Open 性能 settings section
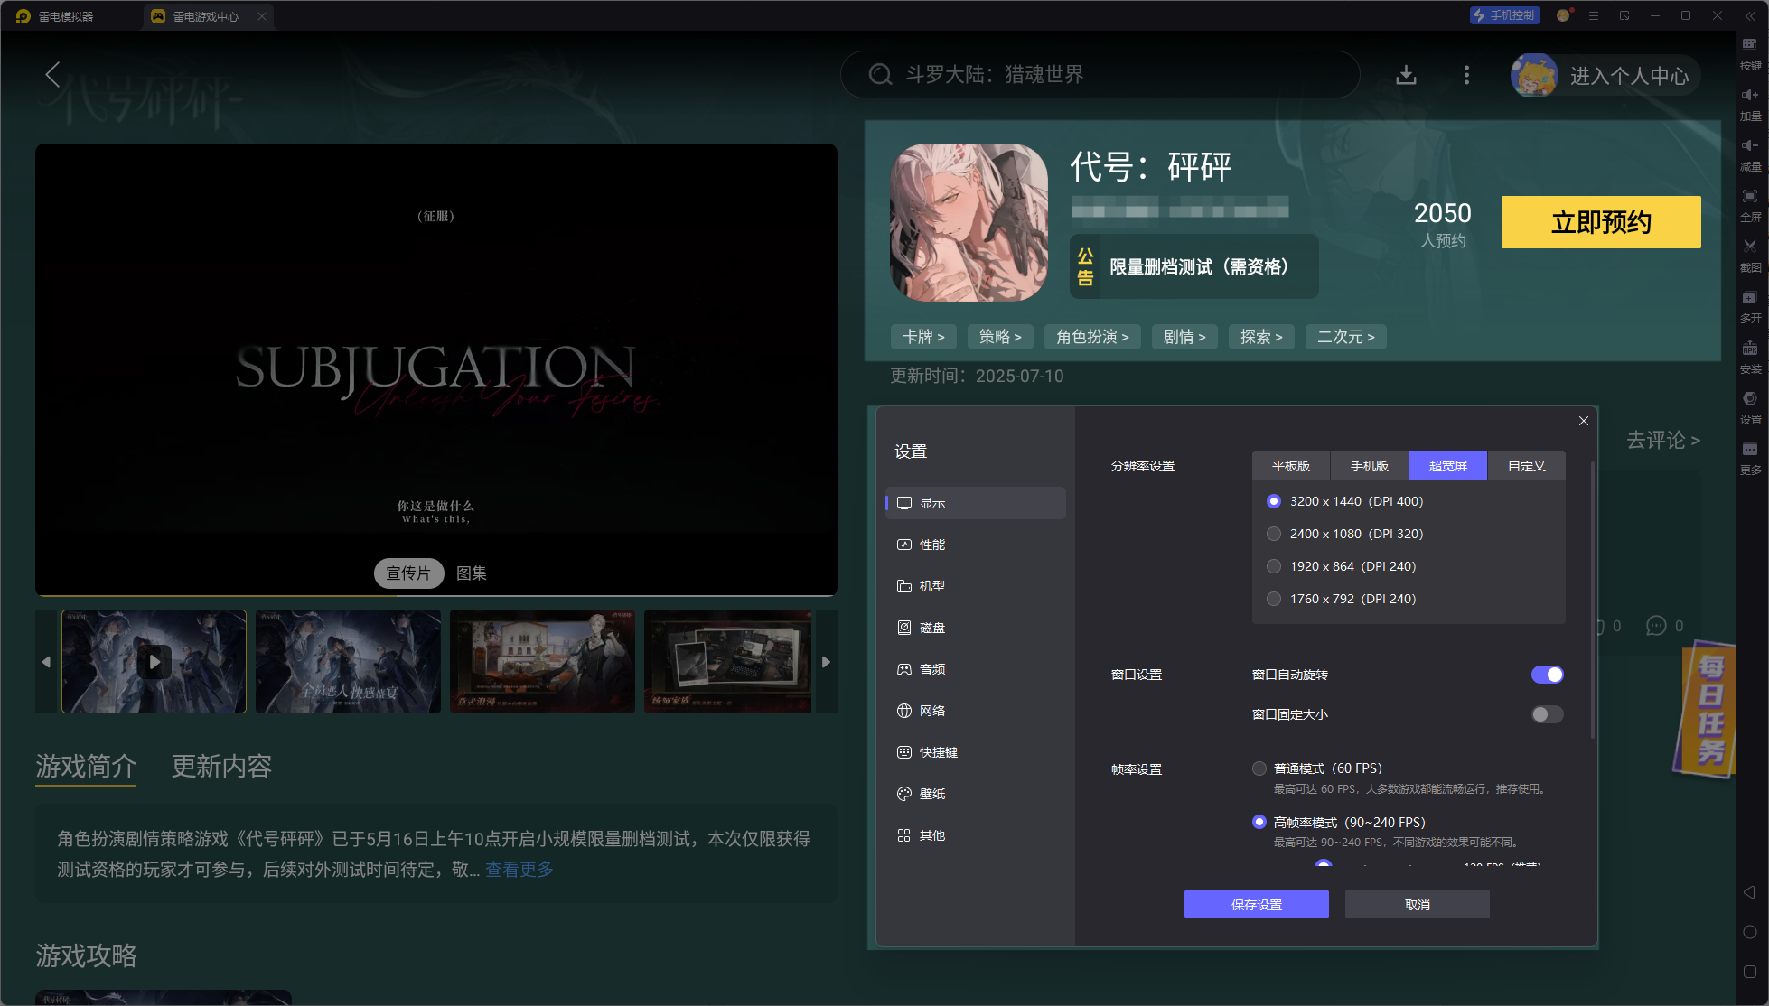 (976, 545)
